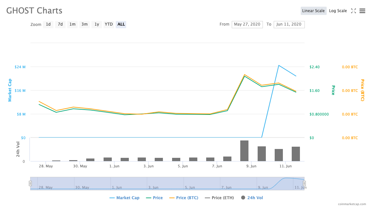Switch to Linear Scale
This screenshot has width=374, height=211.
(313, 11)
